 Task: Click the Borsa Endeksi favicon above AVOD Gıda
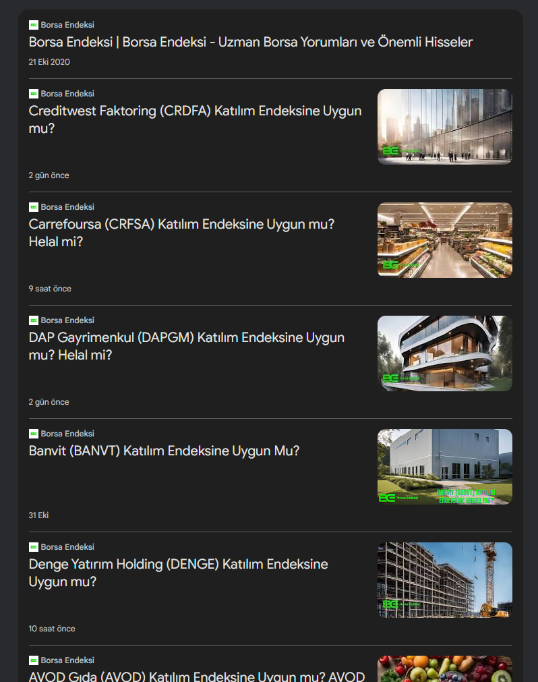pos(34,660)
